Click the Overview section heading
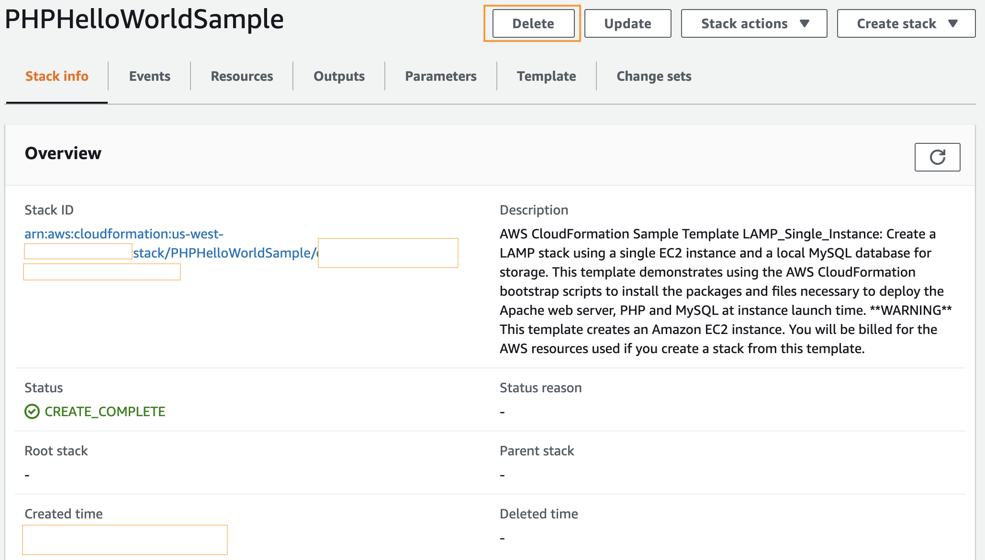This screenshot has width=985, height=560. [x=63, y=153]
